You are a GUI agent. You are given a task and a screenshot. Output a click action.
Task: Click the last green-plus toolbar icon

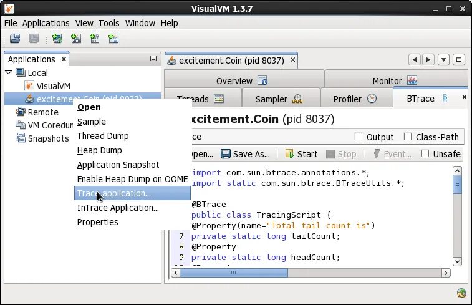(x=113, y=39)
